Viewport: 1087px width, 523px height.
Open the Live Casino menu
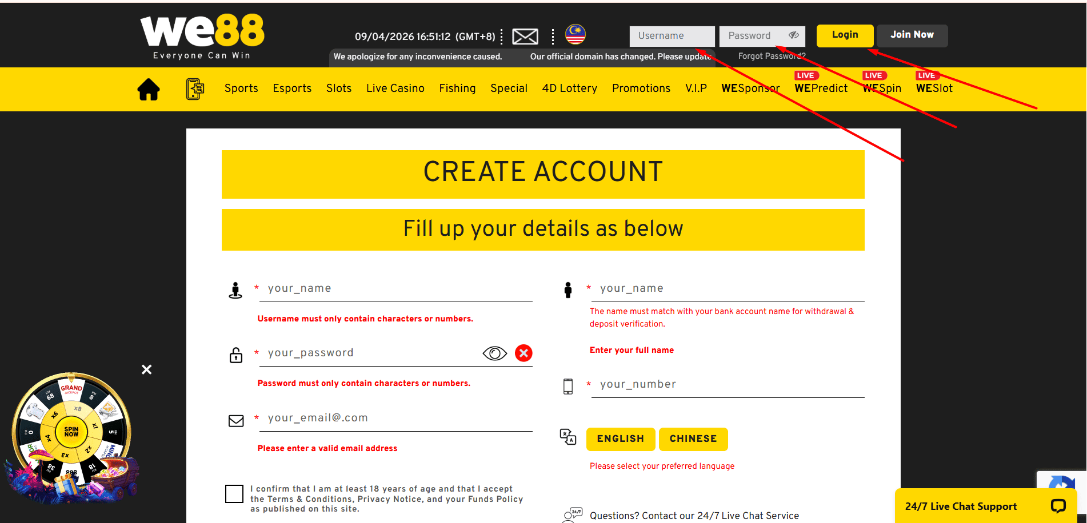tap(395, 88)
